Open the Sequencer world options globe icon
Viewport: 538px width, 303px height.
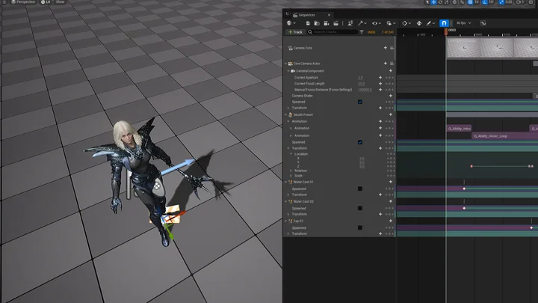[x=289, y=23]
